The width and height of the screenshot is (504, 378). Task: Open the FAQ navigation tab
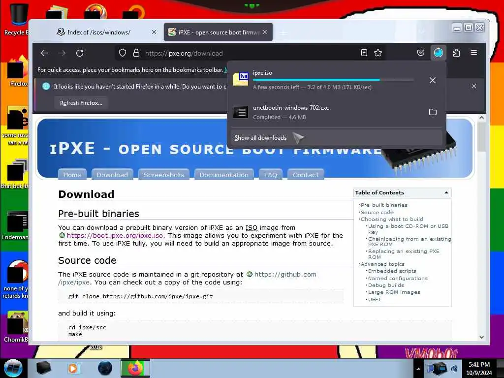click(x=271, y=175)
